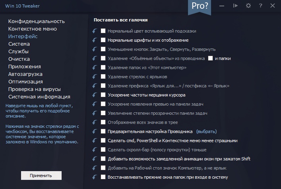Click the question mark help icon
This screenshot has height=189, width=281.
(x=260, y=6)
